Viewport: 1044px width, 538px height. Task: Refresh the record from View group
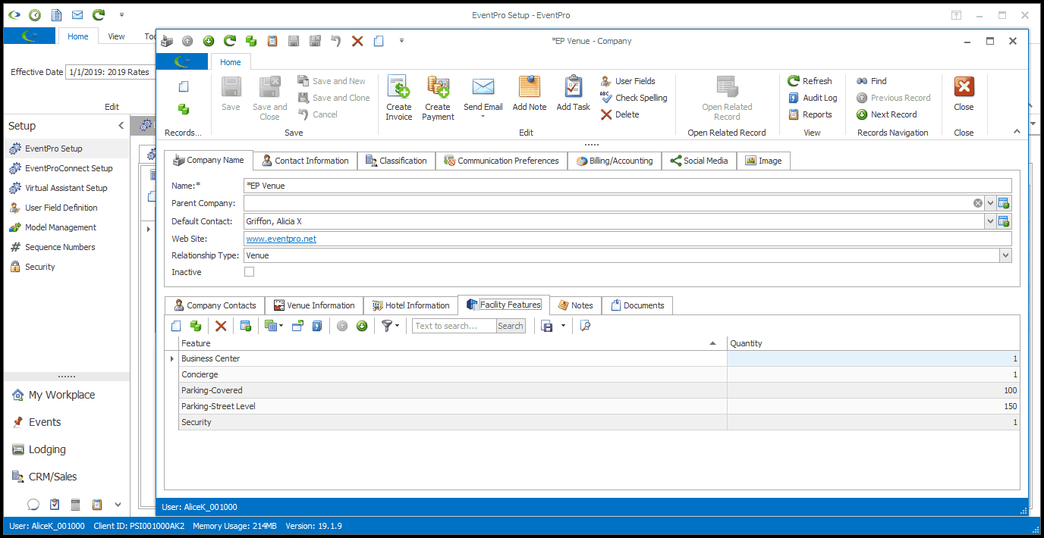810,81
